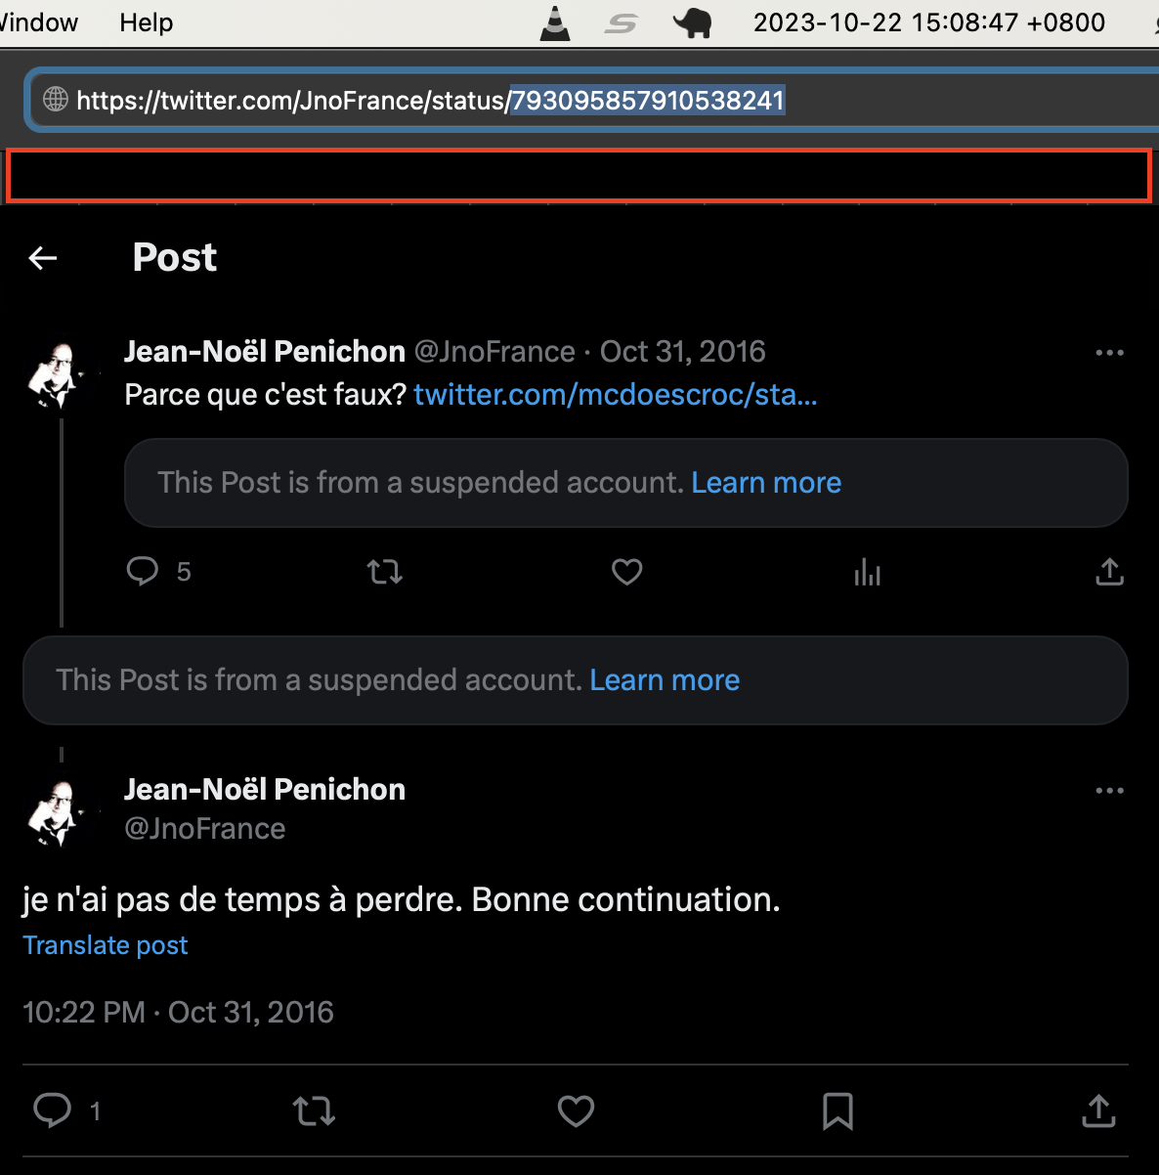This screenshot has height=1175, width=1159.
Task: Click the retweet icon on the first post
Action: click(385, 572)
